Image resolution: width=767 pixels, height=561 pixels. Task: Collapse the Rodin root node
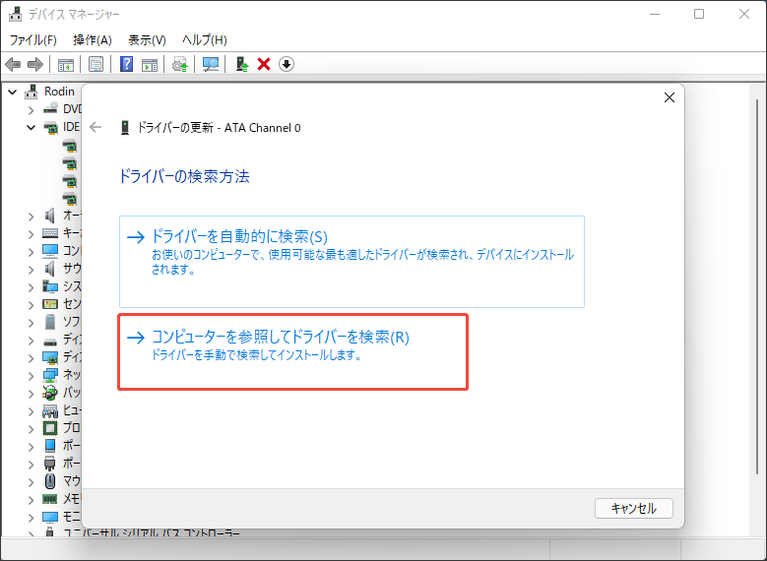point(12,92)
